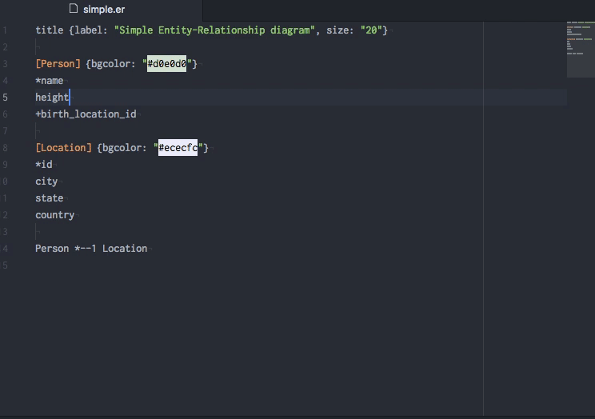
Task: Click line number 8 in the gutter
Action: 6,148
